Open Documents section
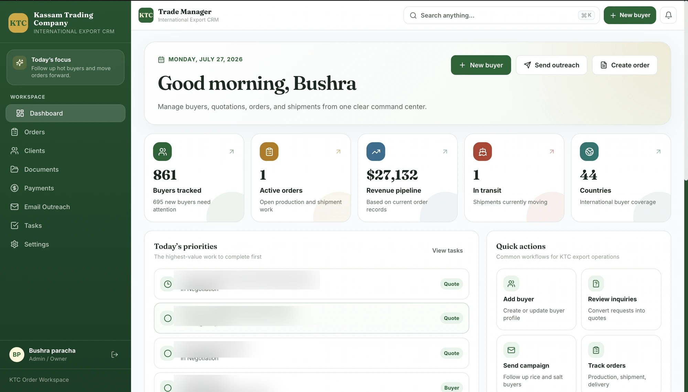 [65, 170]
